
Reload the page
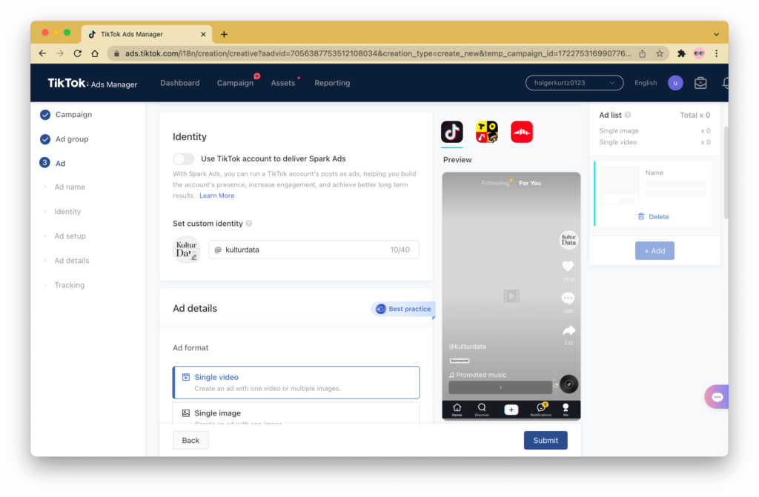77,53
